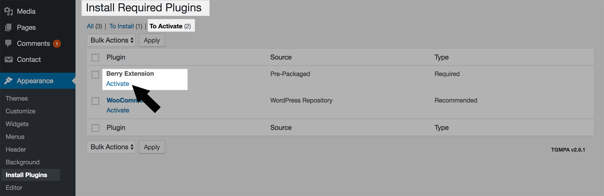Image resolution: width=604 pixels, height=196 pixels.
Task: Tick the Berry Extension checkbox
Action: [x=95, y=75]
